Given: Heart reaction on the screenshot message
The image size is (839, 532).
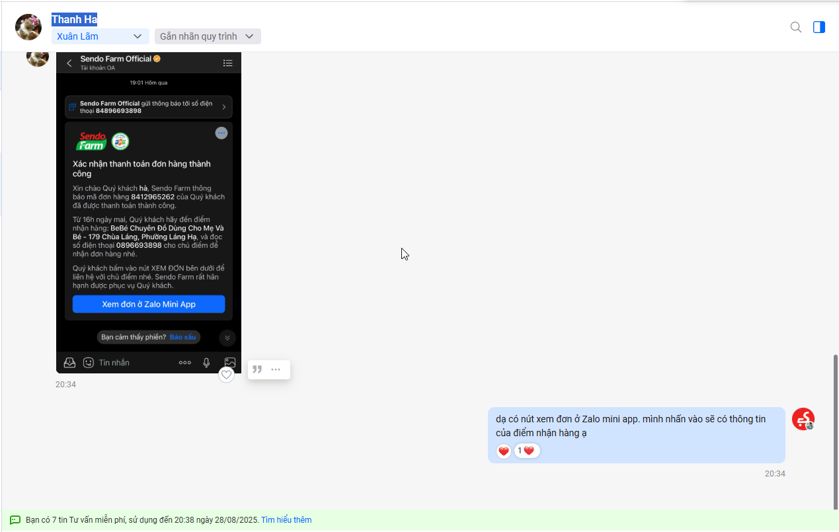Looking at the screenshot, I should 227,375.
